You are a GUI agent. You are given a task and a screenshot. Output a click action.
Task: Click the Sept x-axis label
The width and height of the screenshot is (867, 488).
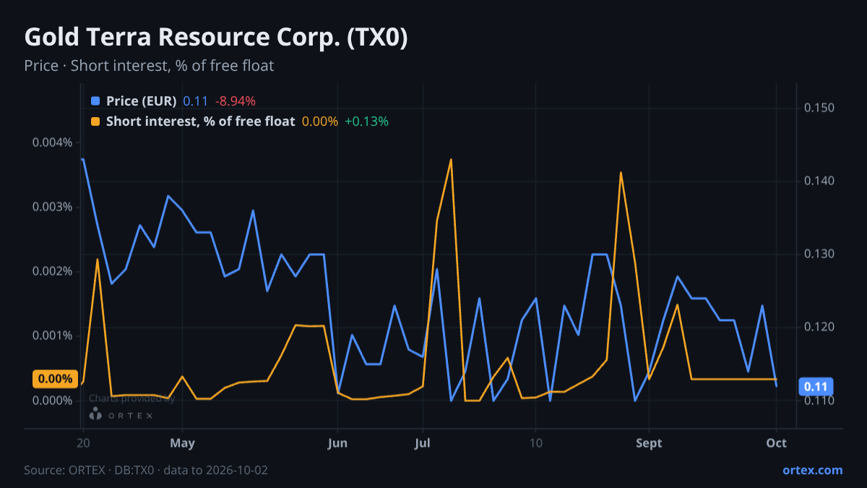649,443
